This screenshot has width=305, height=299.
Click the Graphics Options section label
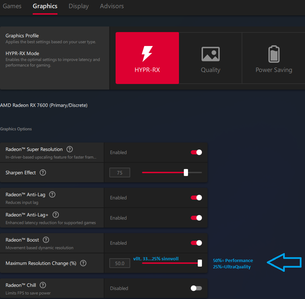pyautogui.click(x=16, y=129)
